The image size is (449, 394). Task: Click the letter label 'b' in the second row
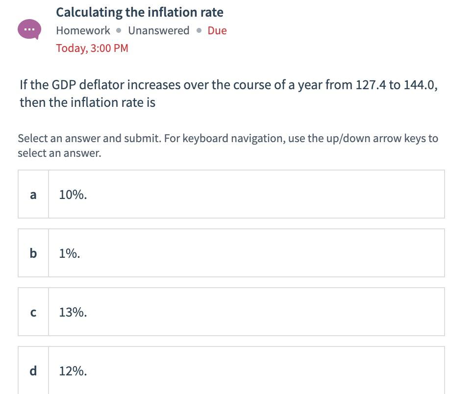tap(33, 253)
